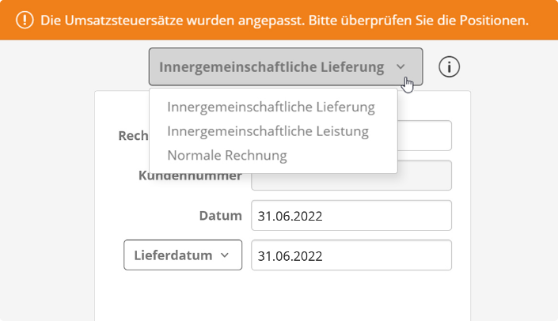Image resolution: width=558 pixels, height=321 pixels.
Task: Focus the Datum input field
Action: (x=351, y=215)
